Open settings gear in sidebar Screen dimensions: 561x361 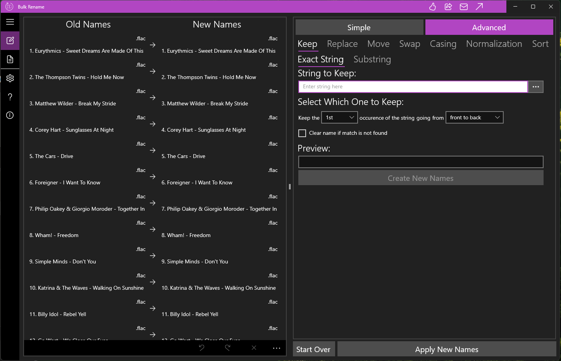pos(10,78)
